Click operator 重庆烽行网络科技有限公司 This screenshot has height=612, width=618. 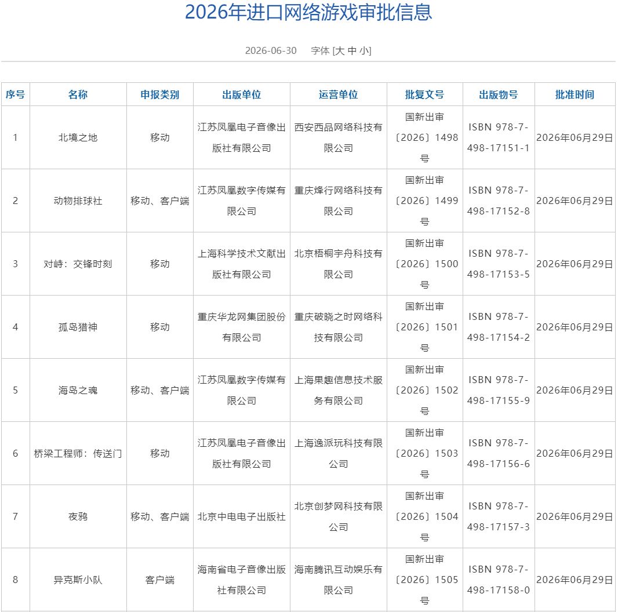[339, 201]
